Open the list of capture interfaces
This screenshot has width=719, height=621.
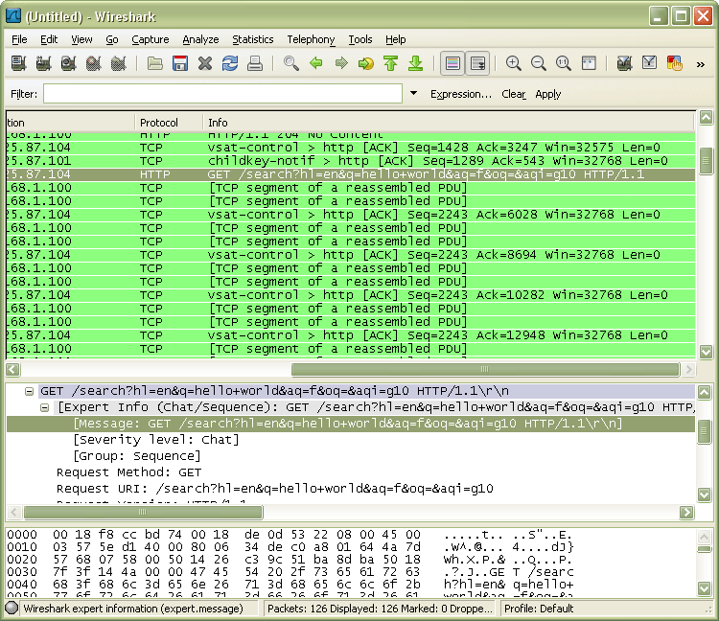[x=19, y=63]
